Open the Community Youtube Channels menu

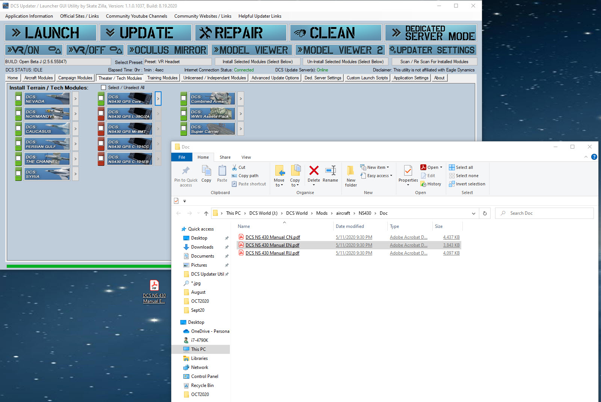coord(136,16)
